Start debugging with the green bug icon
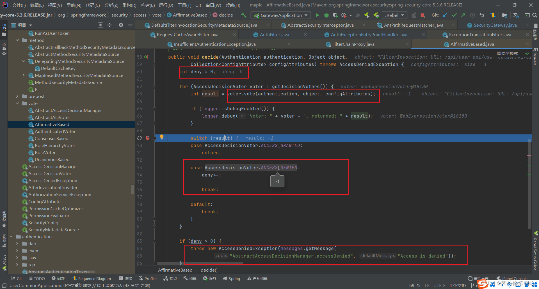The width and height of the screenshot is (539, 289). [x=326, y=15]
